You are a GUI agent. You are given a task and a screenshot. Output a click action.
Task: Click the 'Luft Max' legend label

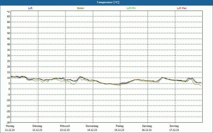click(182, 8)
